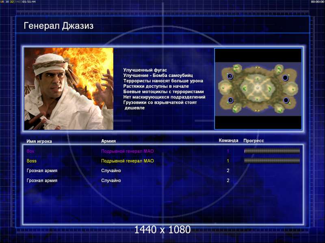Click the 'Имя игрока' column header
This screenshot has height=243, width=325.
[x=39, y=141]
